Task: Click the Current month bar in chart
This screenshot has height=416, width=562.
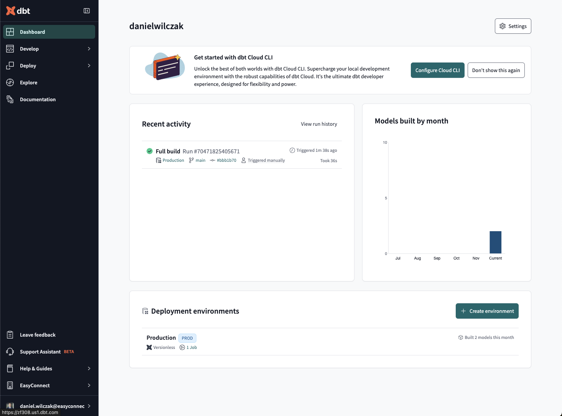Action: [x=495, y=242]
